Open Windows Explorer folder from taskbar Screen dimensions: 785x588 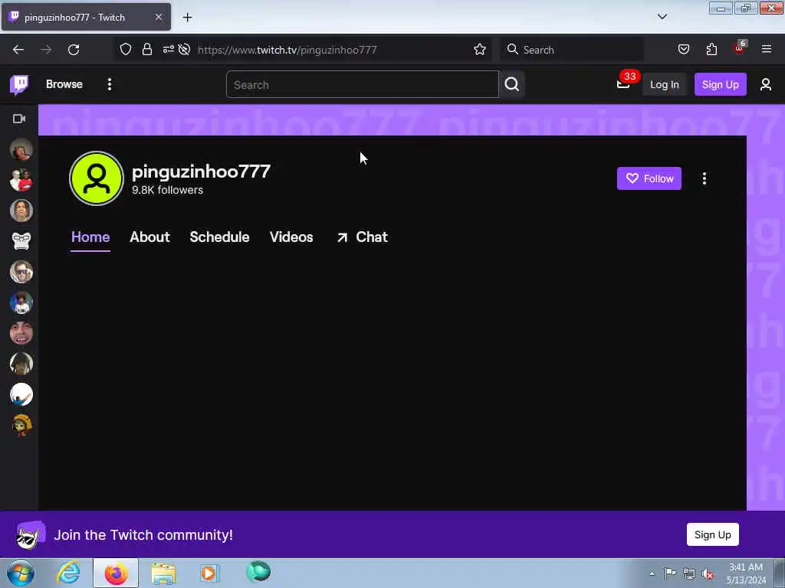[x=163, y=573]
